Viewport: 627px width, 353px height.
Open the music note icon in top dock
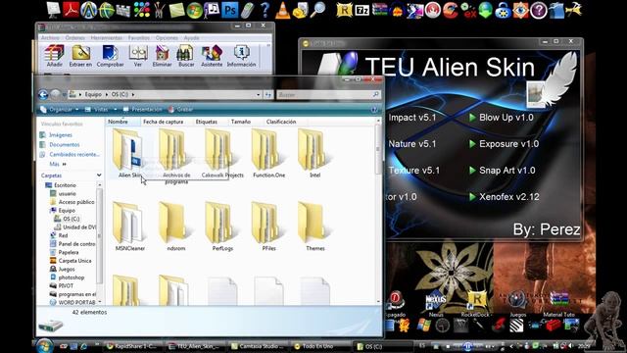coord(212,10)
